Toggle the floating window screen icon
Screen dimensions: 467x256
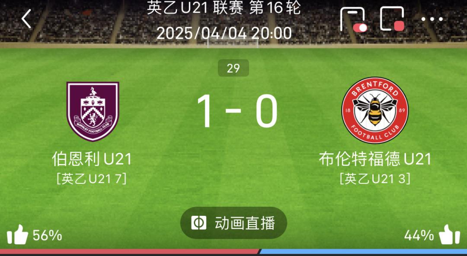pyautogui.click(x=392, y=19)
